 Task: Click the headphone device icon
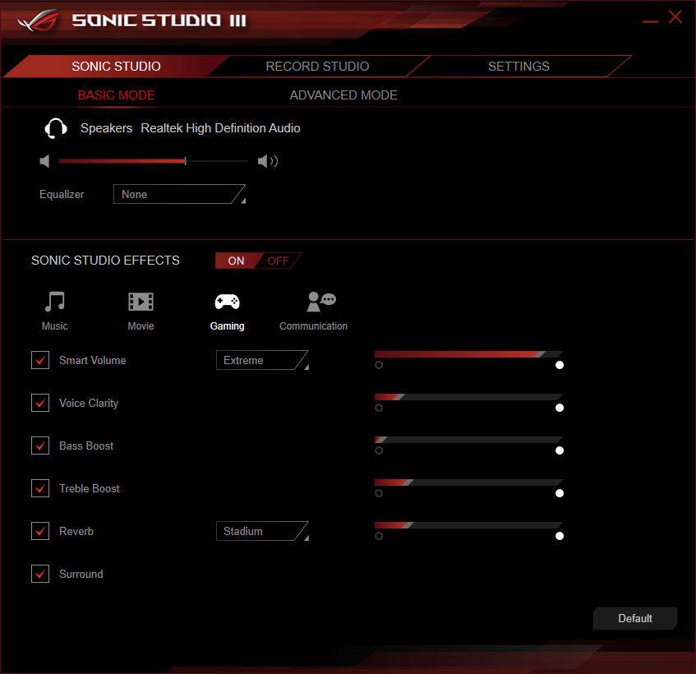56,129
